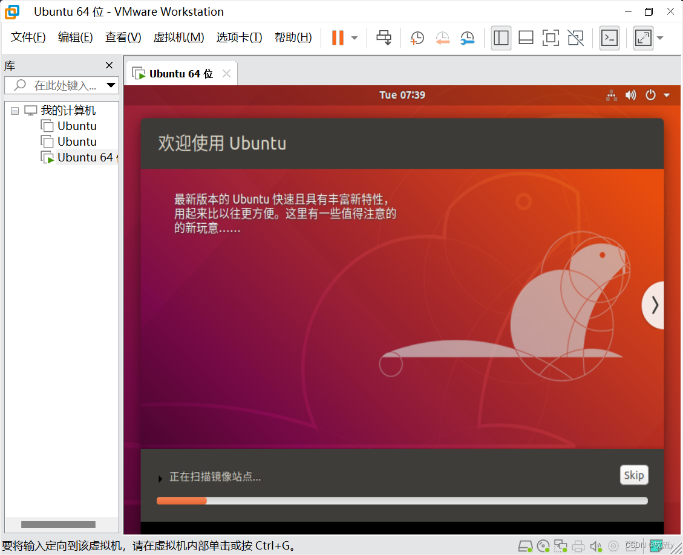Open the power options dropdown arrow
Screen dimensions: 683x555
click(355, 38)
